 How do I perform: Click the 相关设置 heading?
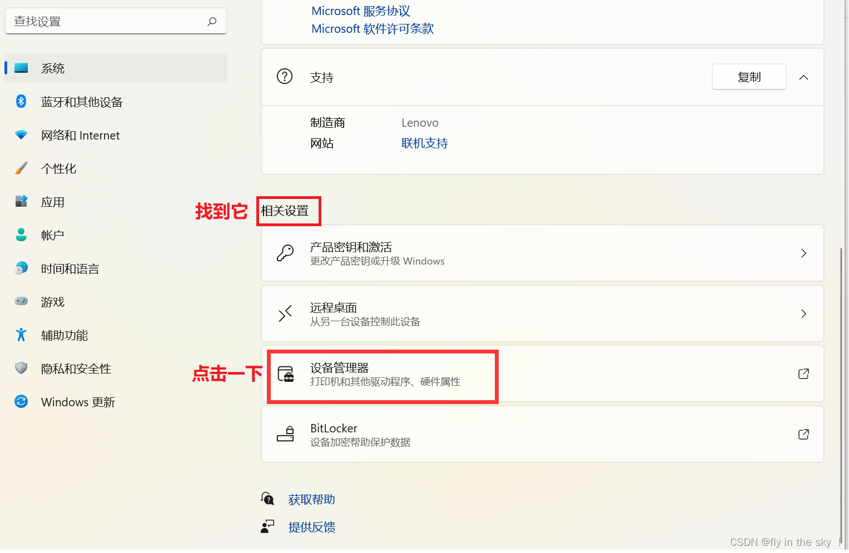285,211
